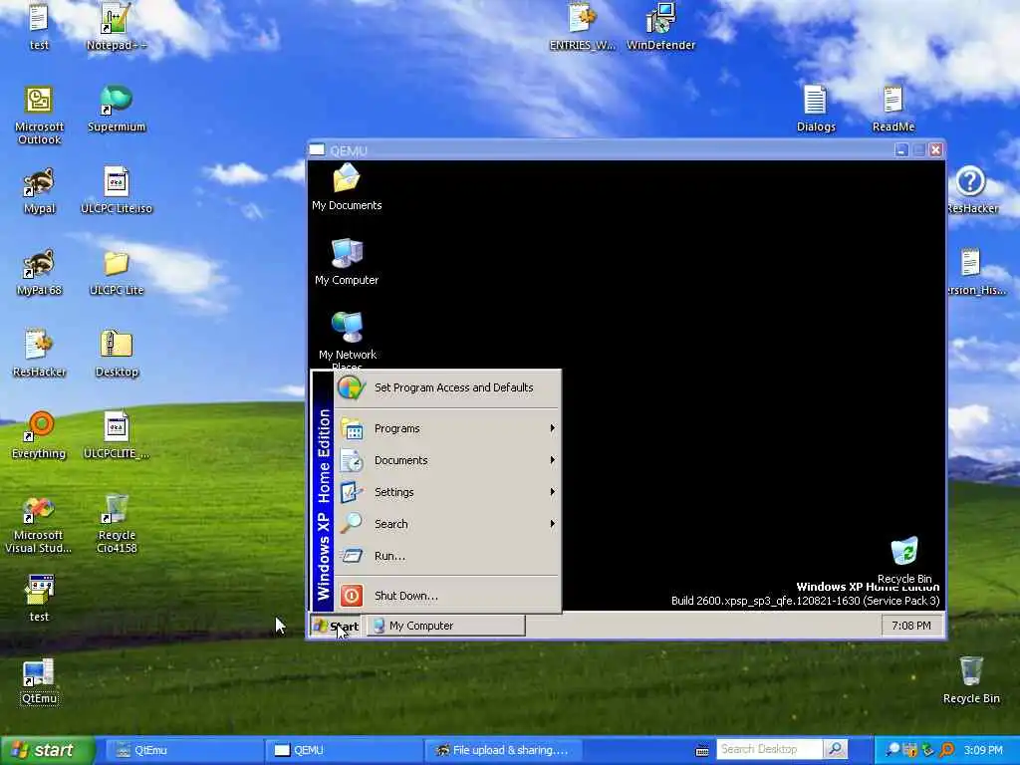This screenshot has width=1020, height=765.
Task: Open Search in the guest Start menu
Action: (447, 524)
